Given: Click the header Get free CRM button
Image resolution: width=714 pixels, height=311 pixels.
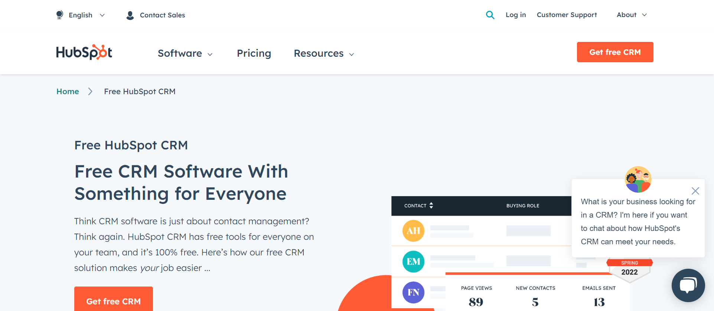Looking at the screenshot, I should 615,52.
